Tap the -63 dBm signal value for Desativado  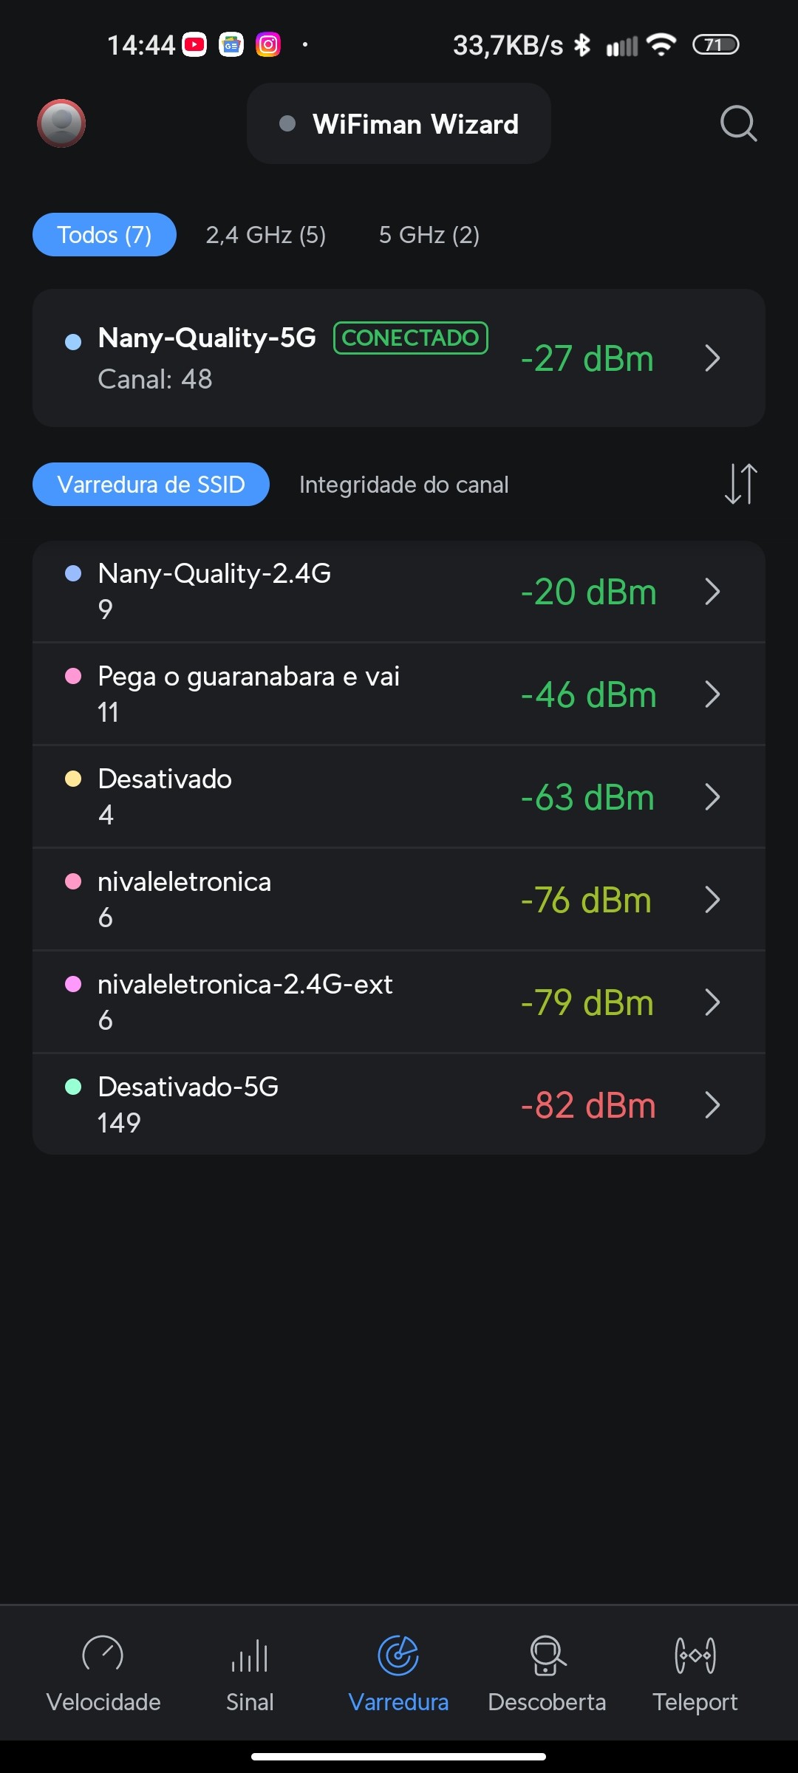coord(587,797)
